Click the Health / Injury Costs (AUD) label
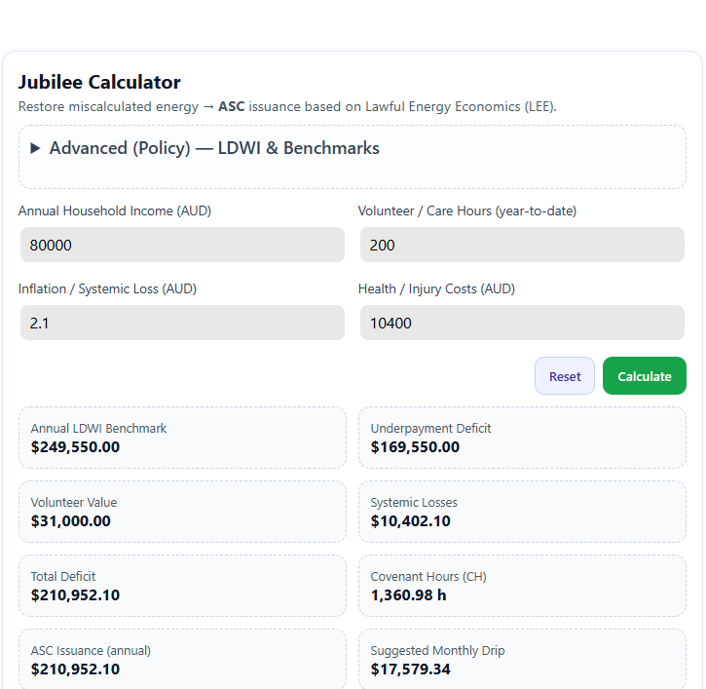Image resolution: width=706 pixels, height=689 pixels. coord(437,288)
